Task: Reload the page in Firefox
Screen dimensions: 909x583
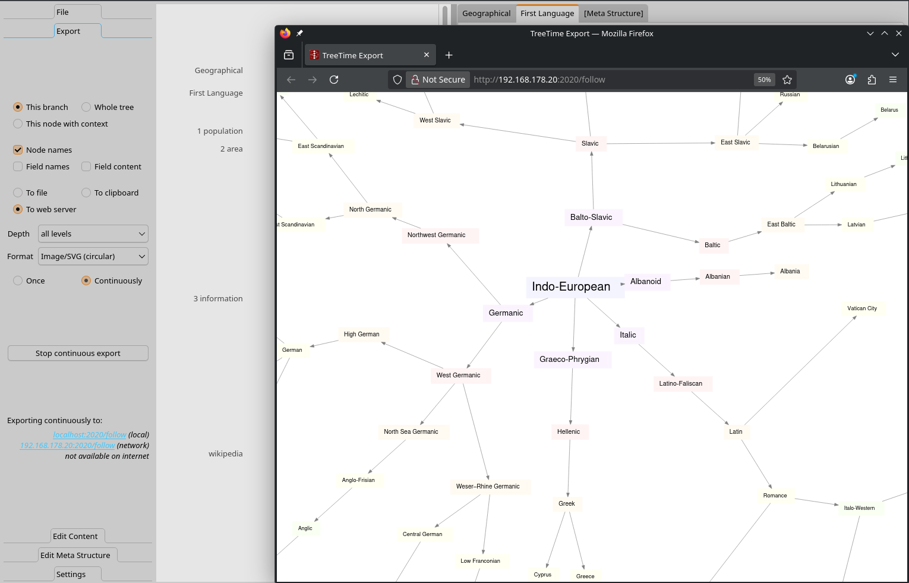Action: click(334, 80)
